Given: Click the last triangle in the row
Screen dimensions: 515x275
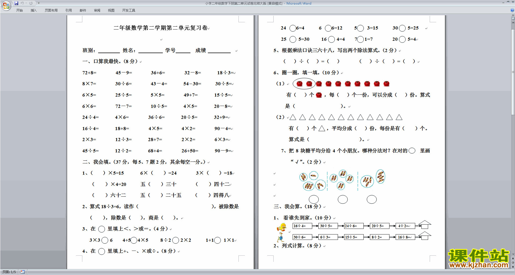Looking at the screenshot, I should (x=399, y=117).
